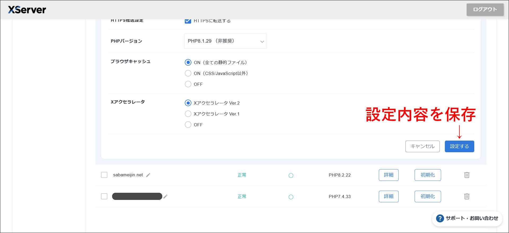Viewport: 509px width, 233px height.
Task: Check the box for sabameijin.net
Action: 104,175
